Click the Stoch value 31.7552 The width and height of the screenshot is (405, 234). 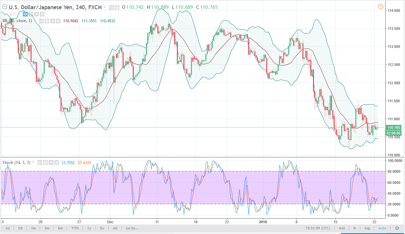(x=68, y=162)
